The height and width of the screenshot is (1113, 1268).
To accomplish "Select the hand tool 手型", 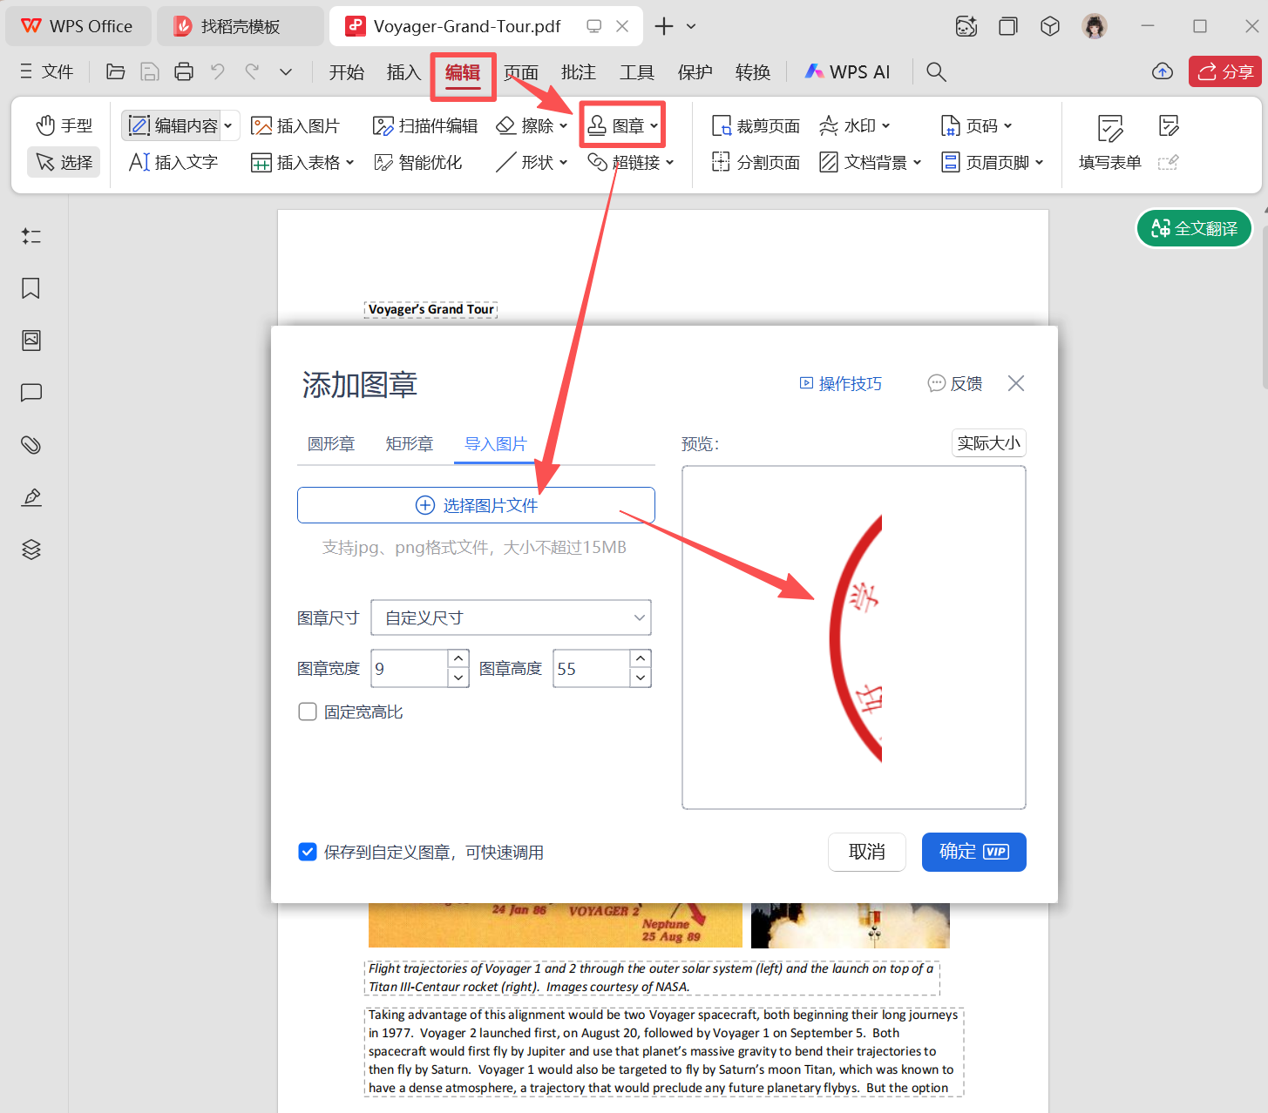I will click(64, 125).
